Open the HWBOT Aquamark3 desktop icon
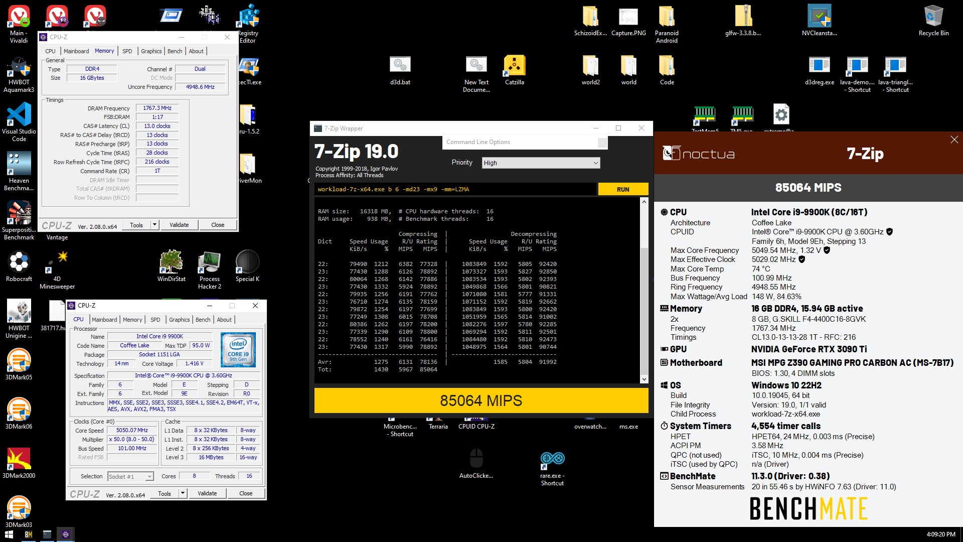963x542 pixels. click(x=19, y=74)
